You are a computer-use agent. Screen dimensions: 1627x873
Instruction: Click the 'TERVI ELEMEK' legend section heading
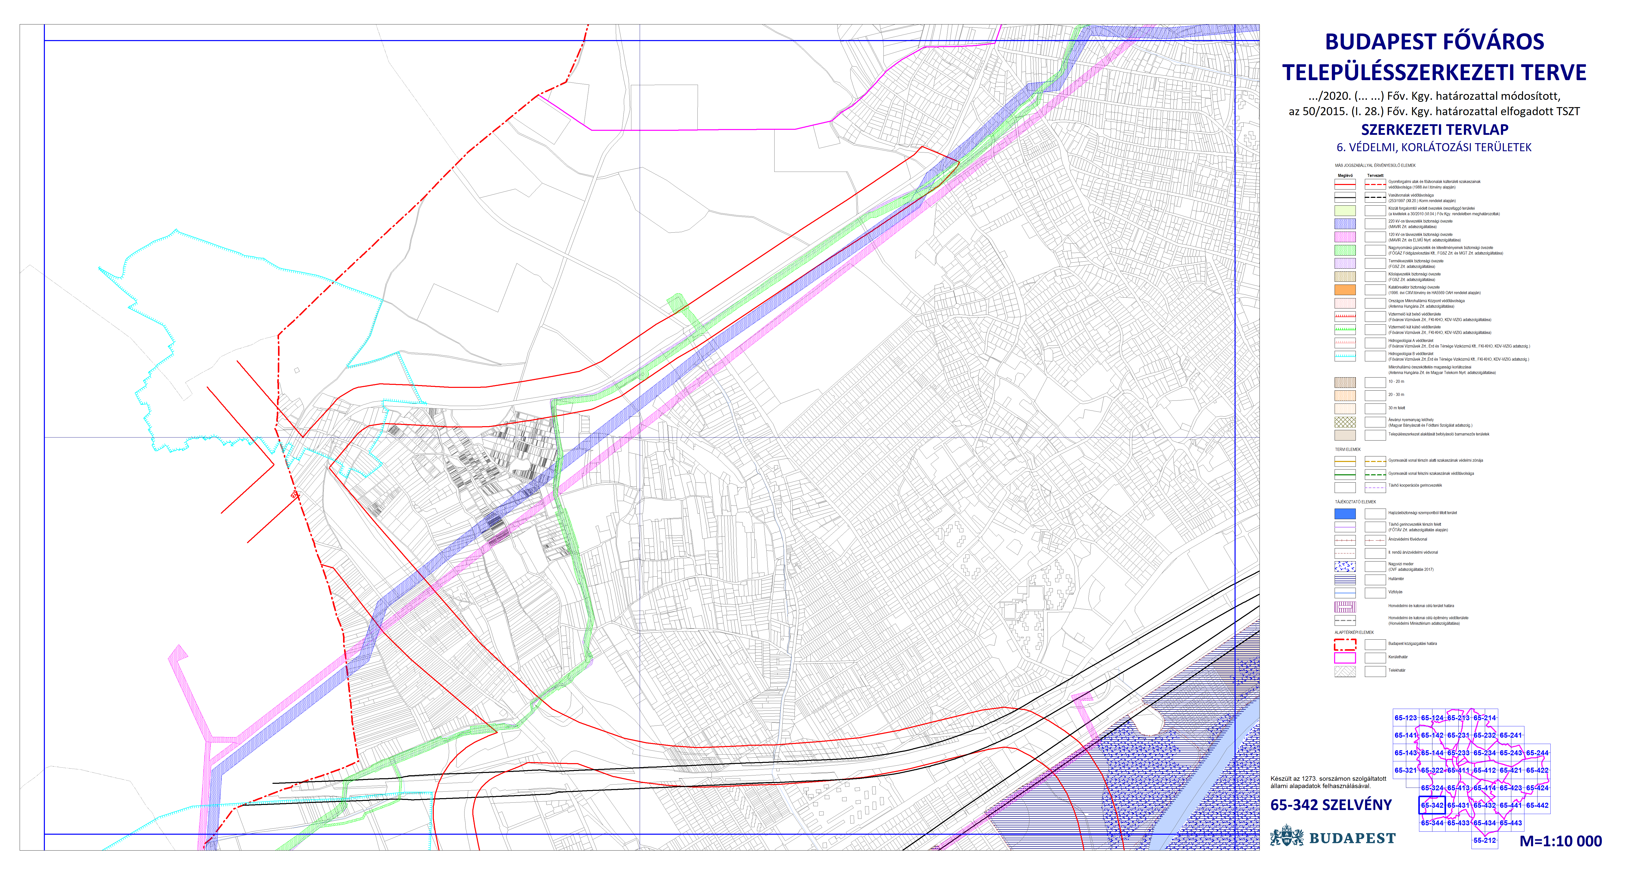[x=1348, y=450]
